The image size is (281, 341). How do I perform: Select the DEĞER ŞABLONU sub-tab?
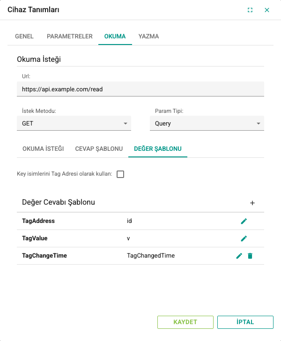(x=158, y=149)
